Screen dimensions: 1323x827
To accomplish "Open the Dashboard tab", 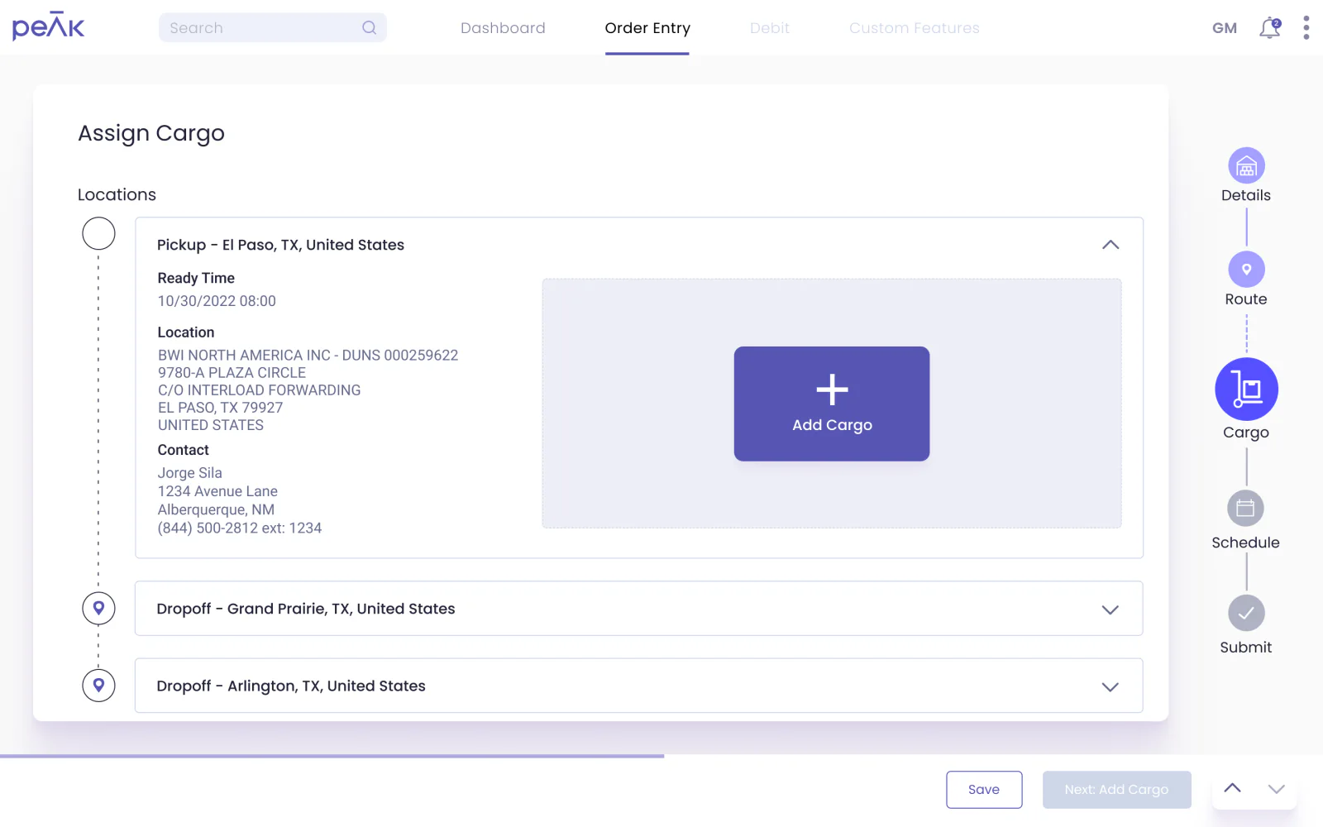I will 503,28.
